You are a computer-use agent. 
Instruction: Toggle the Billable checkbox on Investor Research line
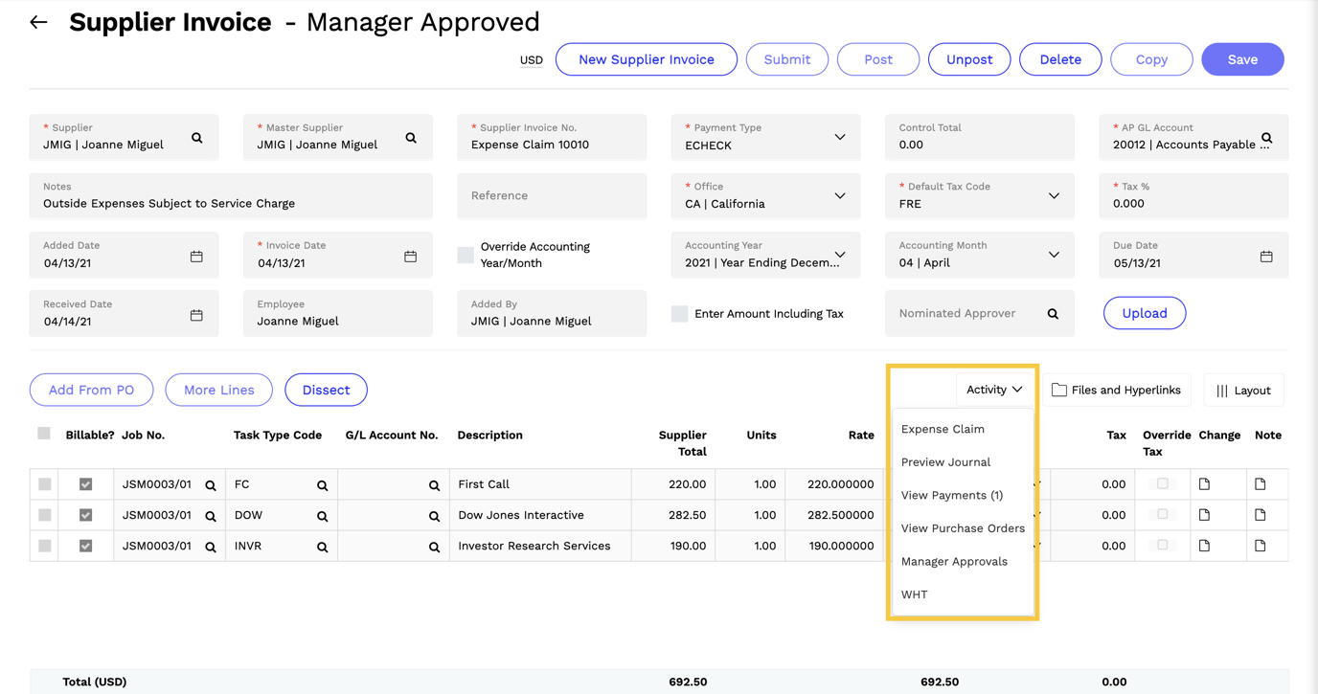pos(87,545)
